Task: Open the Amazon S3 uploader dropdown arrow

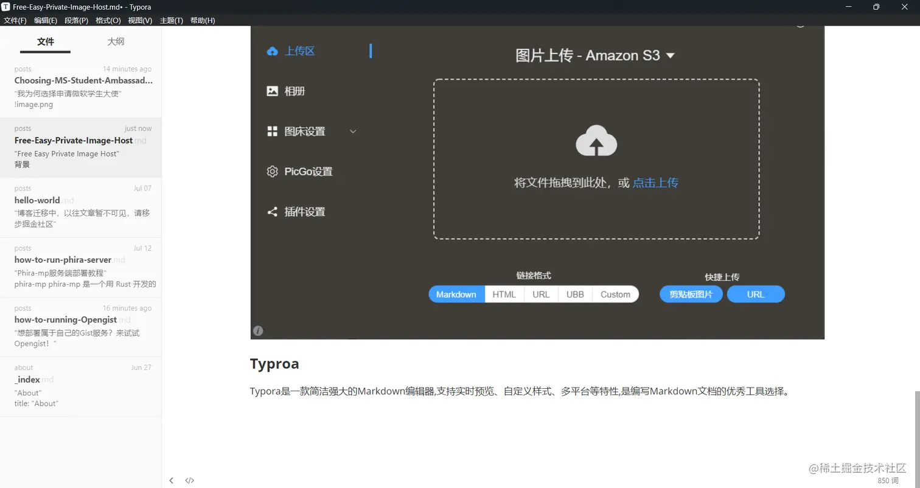Action: 671,55
